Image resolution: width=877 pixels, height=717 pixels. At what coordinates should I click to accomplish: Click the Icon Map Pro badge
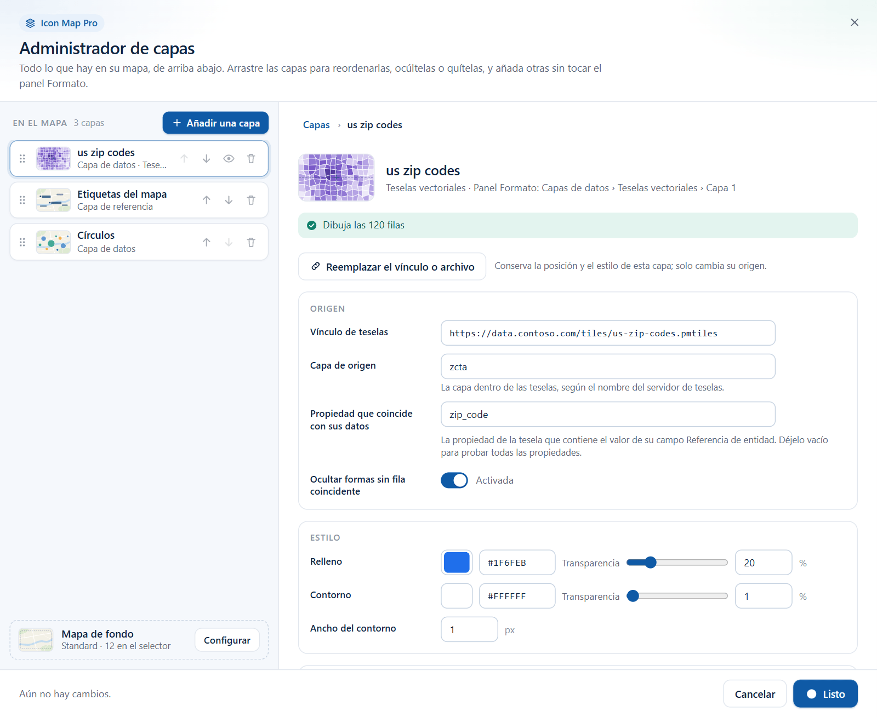coord(62,23)
